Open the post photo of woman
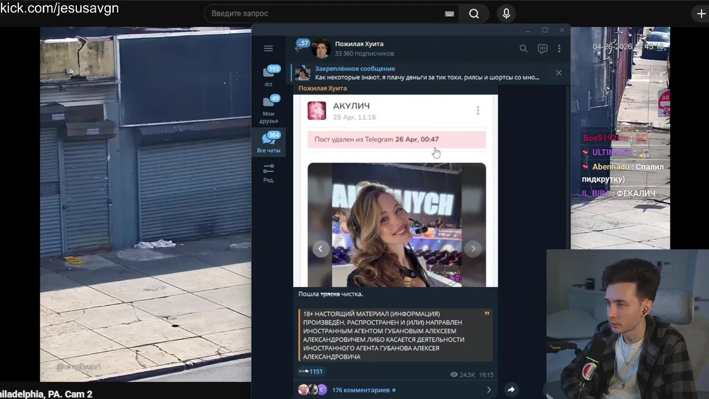This screenshot has width=709, height=399. tap(397, 224)
